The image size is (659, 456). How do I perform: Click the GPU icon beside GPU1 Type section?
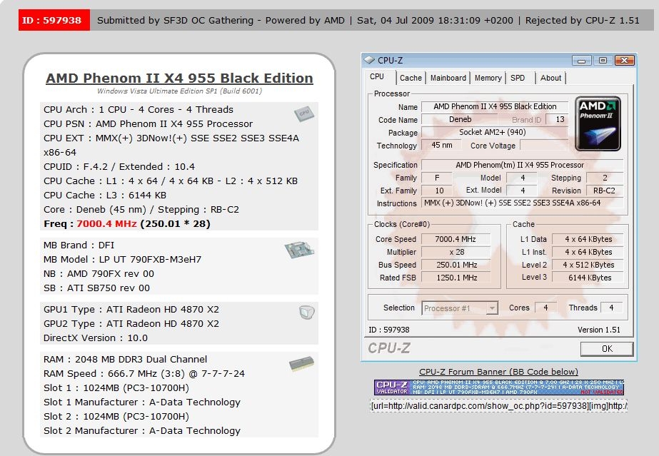click(x=306, y=312)
